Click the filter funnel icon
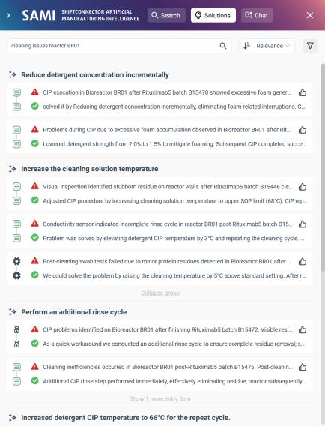 pos(310,46)
